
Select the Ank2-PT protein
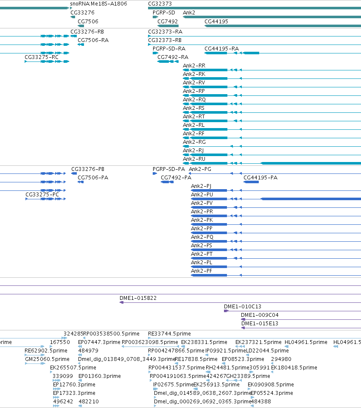(276, 258)
